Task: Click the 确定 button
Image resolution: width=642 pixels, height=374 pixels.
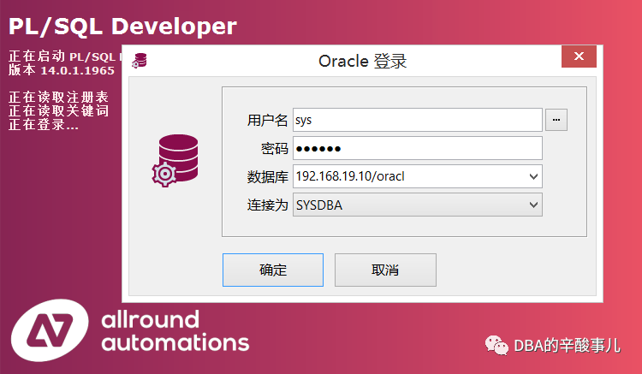Action: (273, 270)
